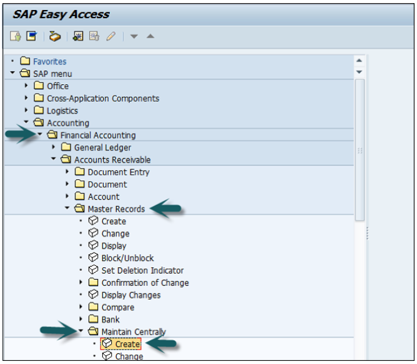Click the General Ledger folder icon
417x364 pixels.
[66, 147]
